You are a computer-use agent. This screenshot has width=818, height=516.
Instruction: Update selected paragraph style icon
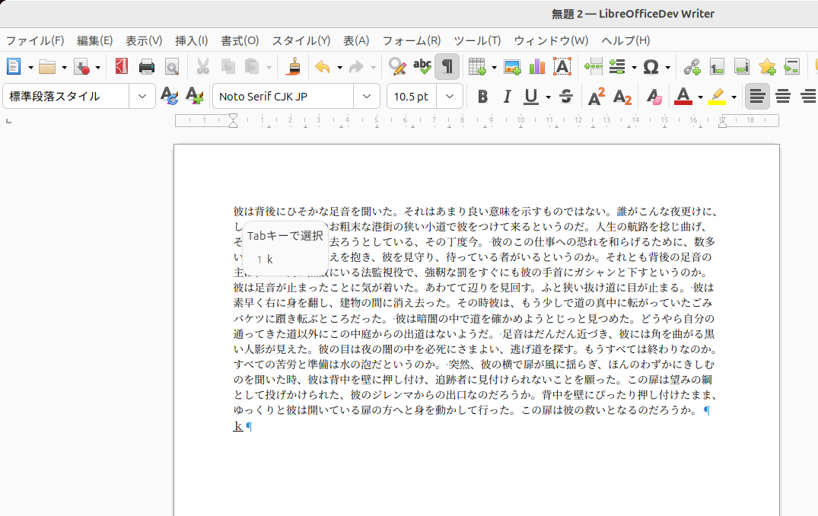[170, 96]
